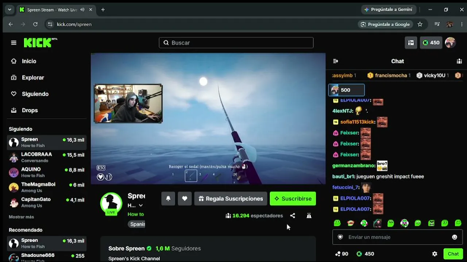The width and height of the screenshot is (467, 262).
Task: Go back to the previous page
Action: tap(11, 24)
